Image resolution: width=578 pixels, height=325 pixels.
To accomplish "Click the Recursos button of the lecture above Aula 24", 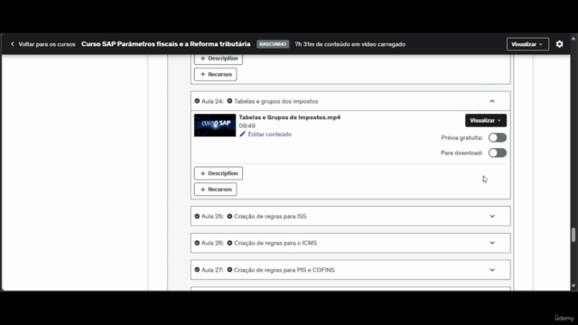I will pos(215,74).
